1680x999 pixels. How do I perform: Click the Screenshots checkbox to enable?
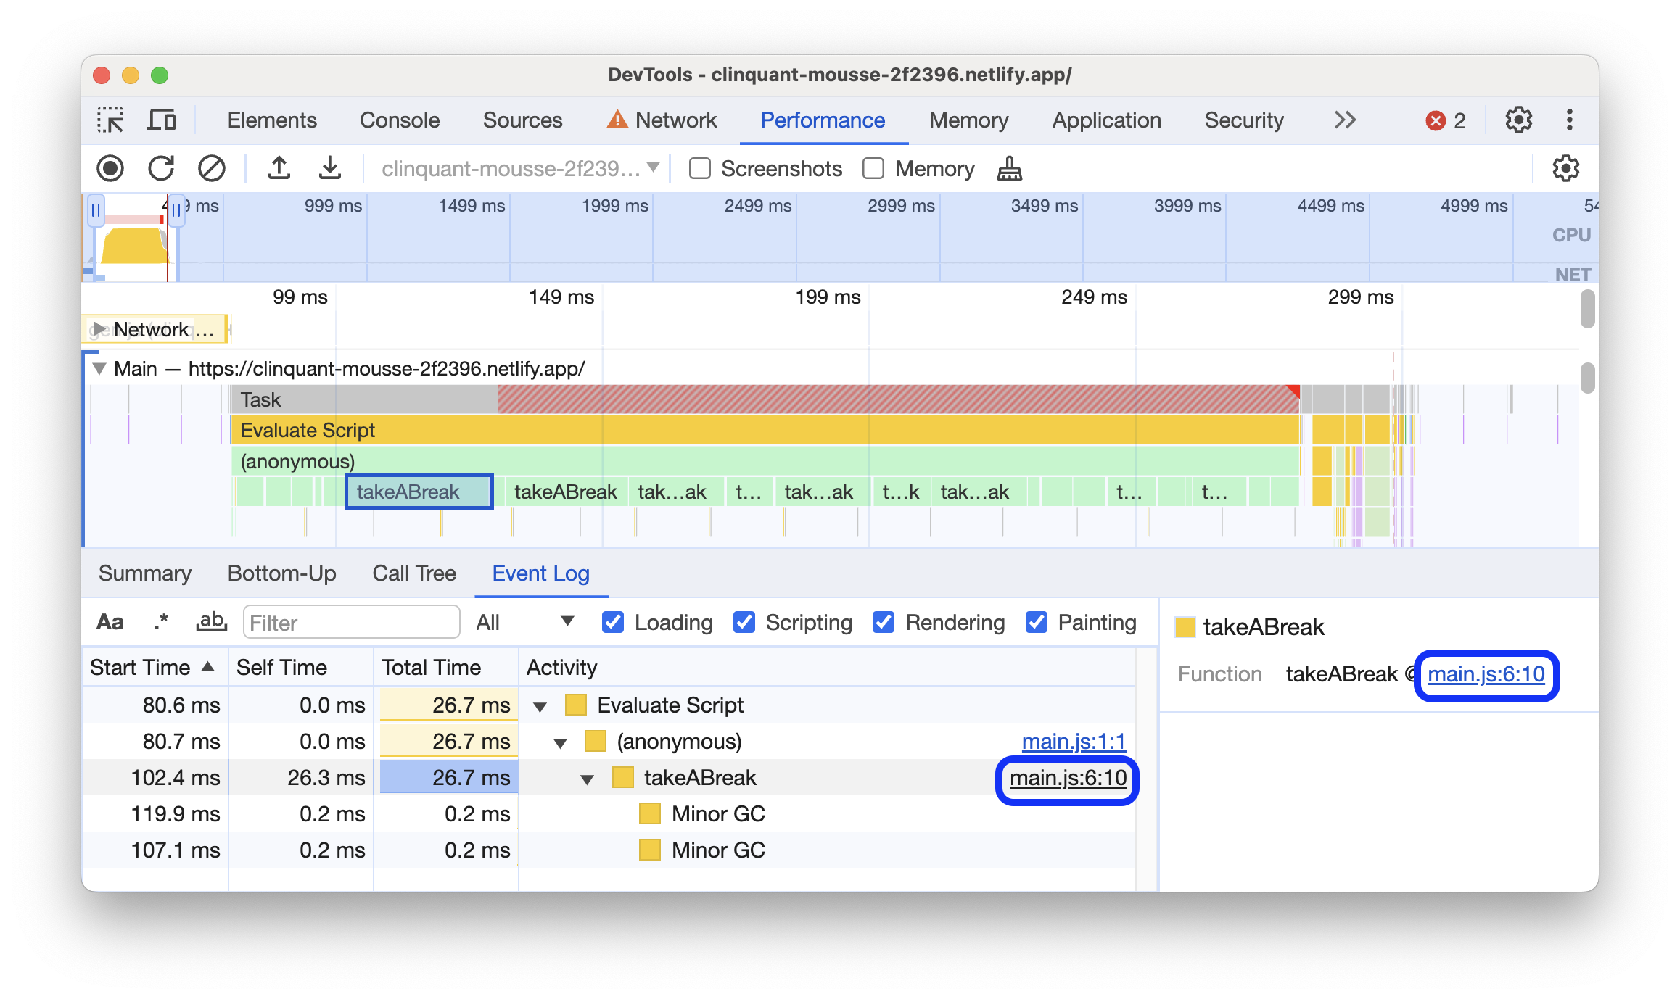696,167
